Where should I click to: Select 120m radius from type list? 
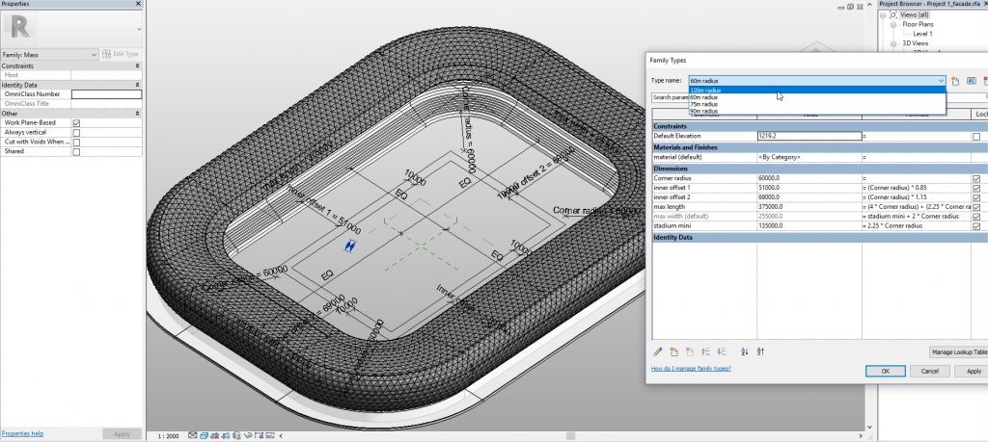click(817, 91)
